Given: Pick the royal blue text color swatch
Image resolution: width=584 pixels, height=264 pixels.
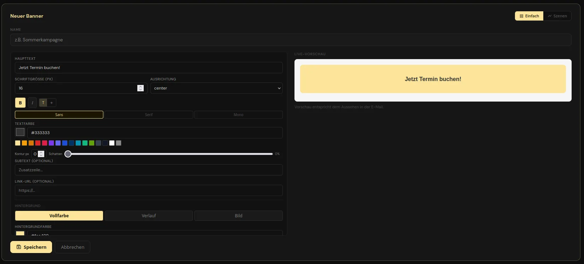Looking at the screenshot, I should point(65,143).
